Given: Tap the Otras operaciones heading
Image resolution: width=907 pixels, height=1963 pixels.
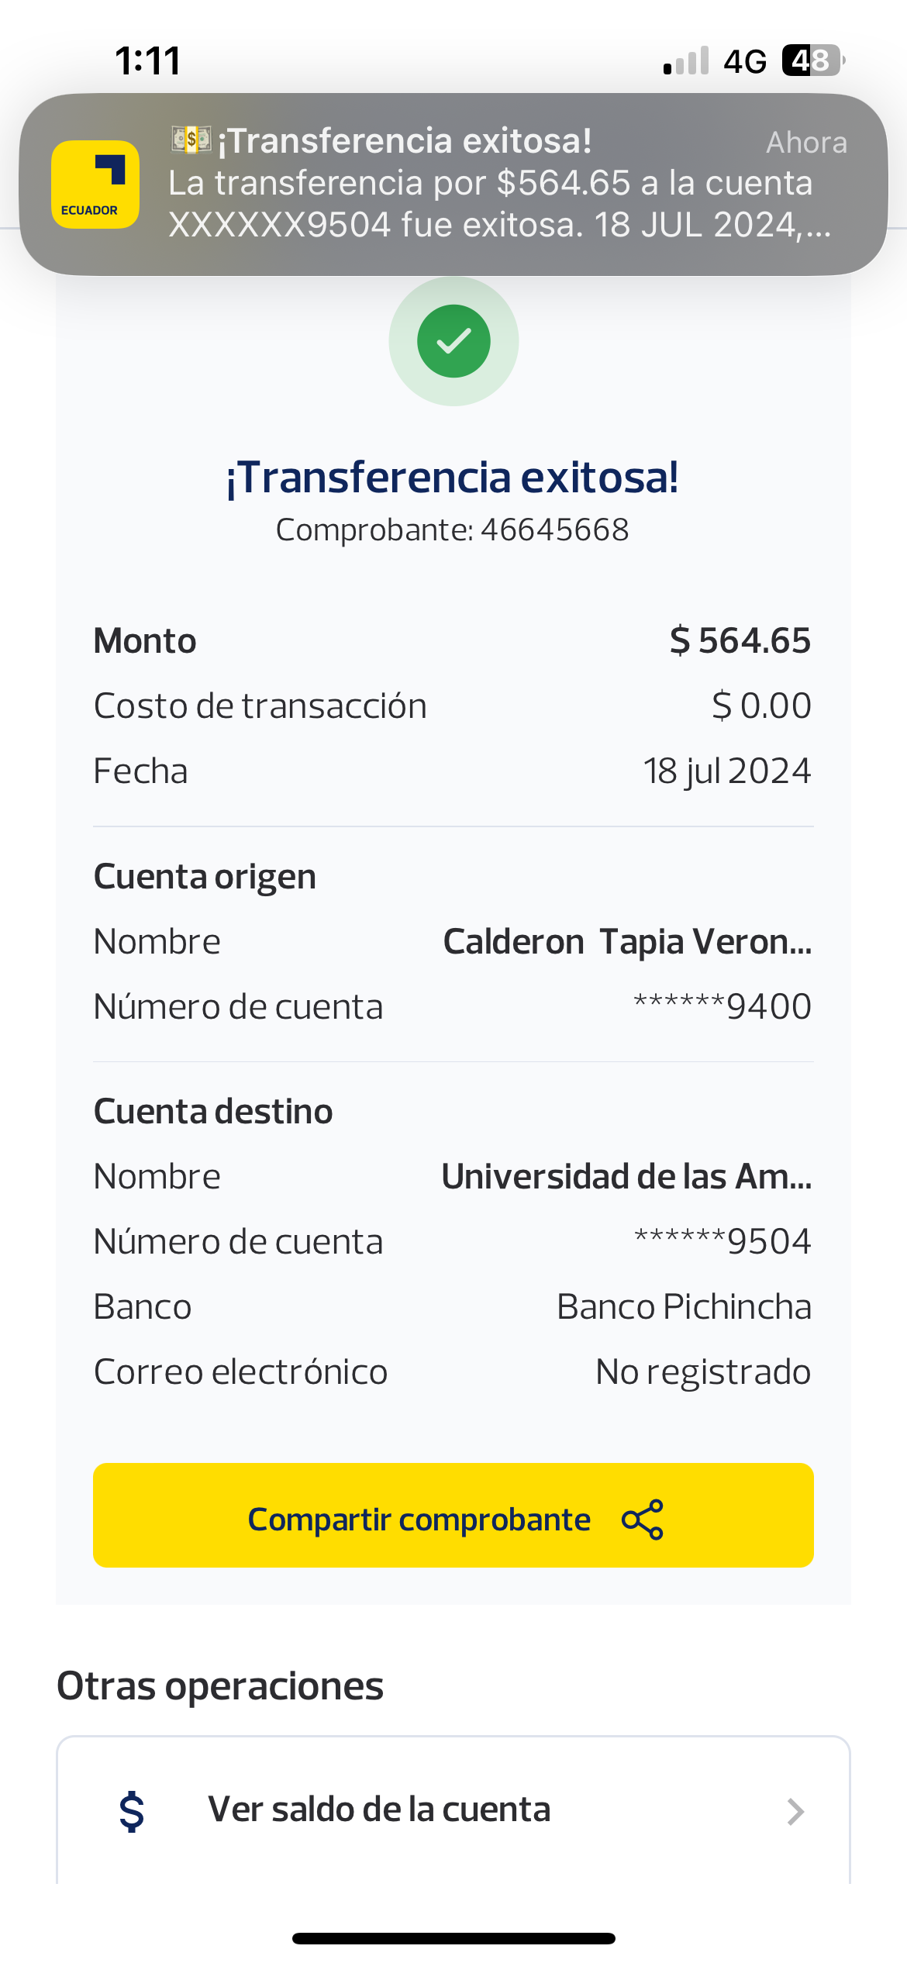Looking at the screenshot, I should coord(220,1686).
